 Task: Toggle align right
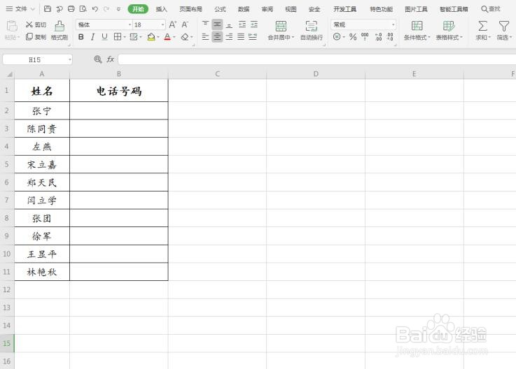pyautogui.click(x=229, y=37)
